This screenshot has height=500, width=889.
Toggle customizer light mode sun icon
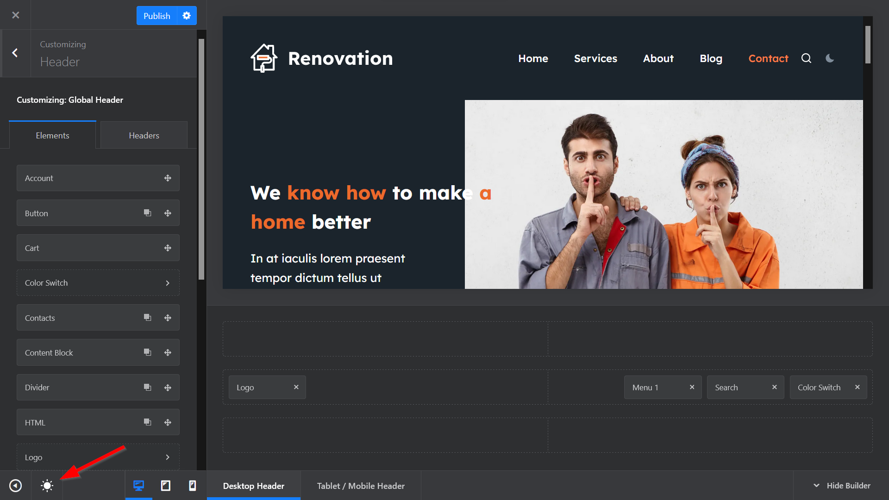tap(47, 486)
